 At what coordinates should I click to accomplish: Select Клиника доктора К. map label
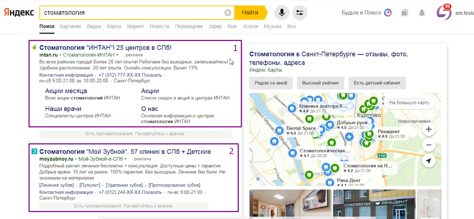[x=323, y=106]
